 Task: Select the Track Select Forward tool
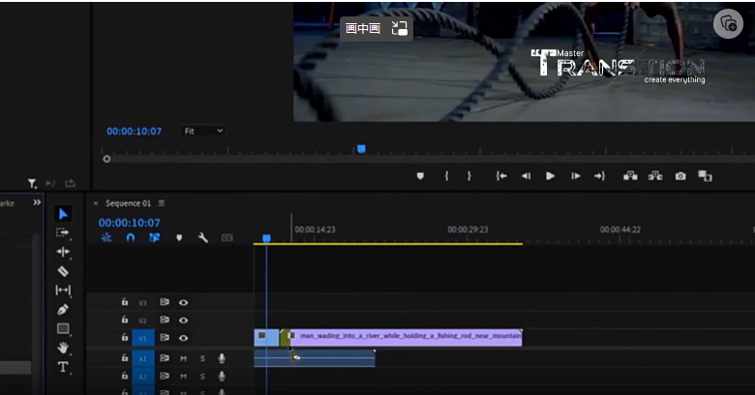pyautogui.click(x=63, y=232)
